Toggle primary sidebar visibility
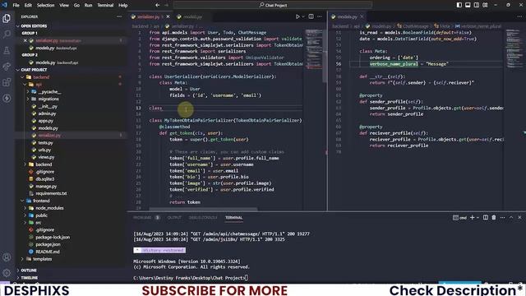Viewport: 526px width, 296px height. pos(459,5)
